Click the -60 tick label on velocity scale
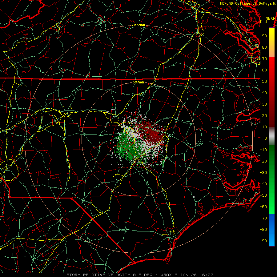This screenshot has width=277, height=277. (x=263, y=207)
